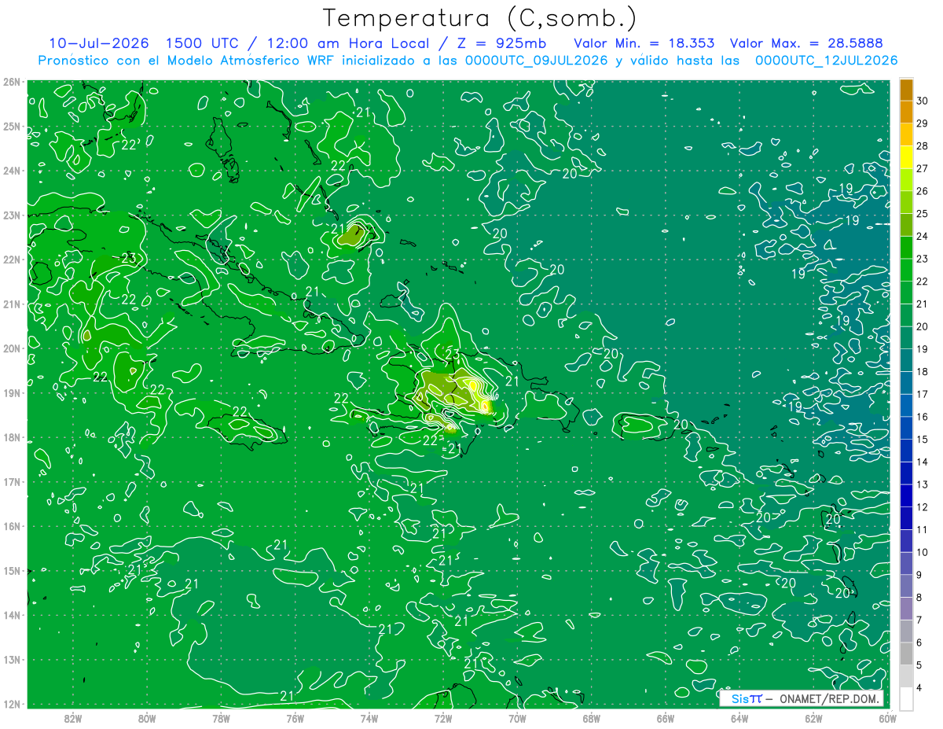
Task: Click the '60W' longitude axis label
Action: pyautogui.click(x=887, y=718)
